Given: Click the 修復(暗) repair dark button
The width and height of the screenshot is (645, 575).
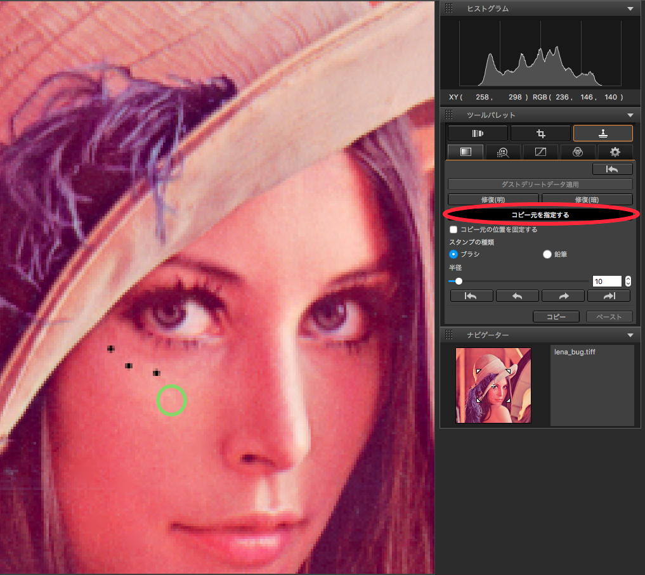Looking at the screenshot, I should pos(587,200).
